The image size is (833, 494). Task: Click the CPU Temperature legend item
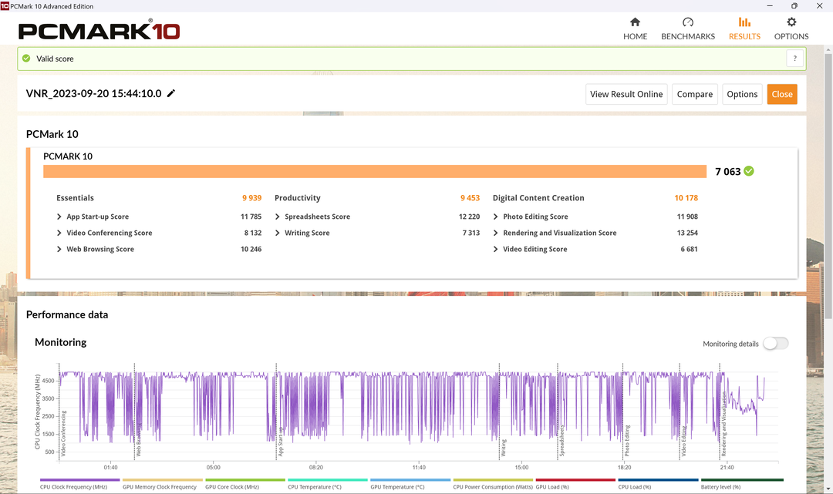pyautogui.click(x=314, y=486)
